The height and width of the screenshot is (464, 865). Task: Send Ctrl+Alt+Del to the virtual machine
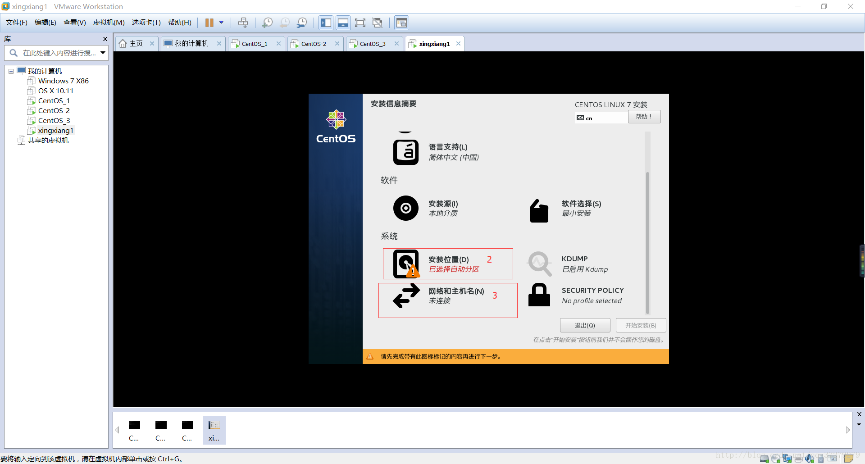(x=243, y=23)
